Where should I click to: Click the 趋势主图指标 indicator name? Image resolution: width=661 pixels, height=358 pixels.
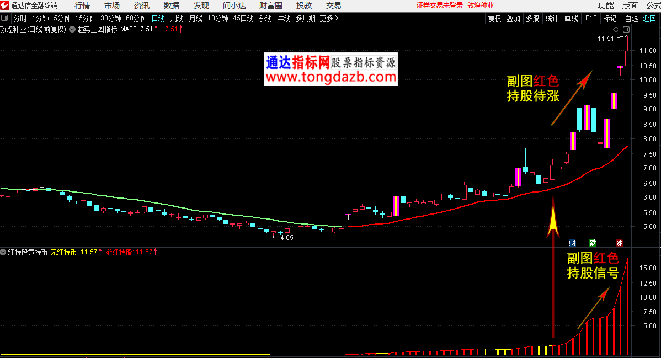(97, 29)
